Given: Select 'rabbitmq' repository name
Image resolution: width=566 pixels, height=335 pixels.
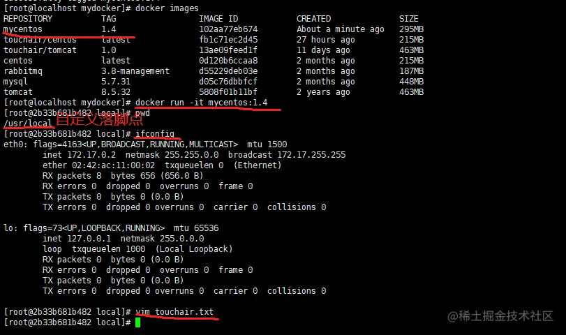Looking at the screenshot, I should [x=23, y=71].
